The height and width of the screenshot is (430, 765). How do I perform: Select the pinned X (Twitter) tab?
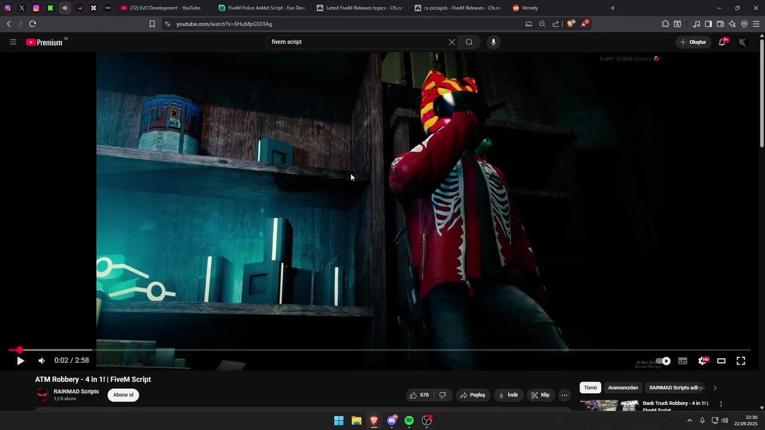point(22,8)
